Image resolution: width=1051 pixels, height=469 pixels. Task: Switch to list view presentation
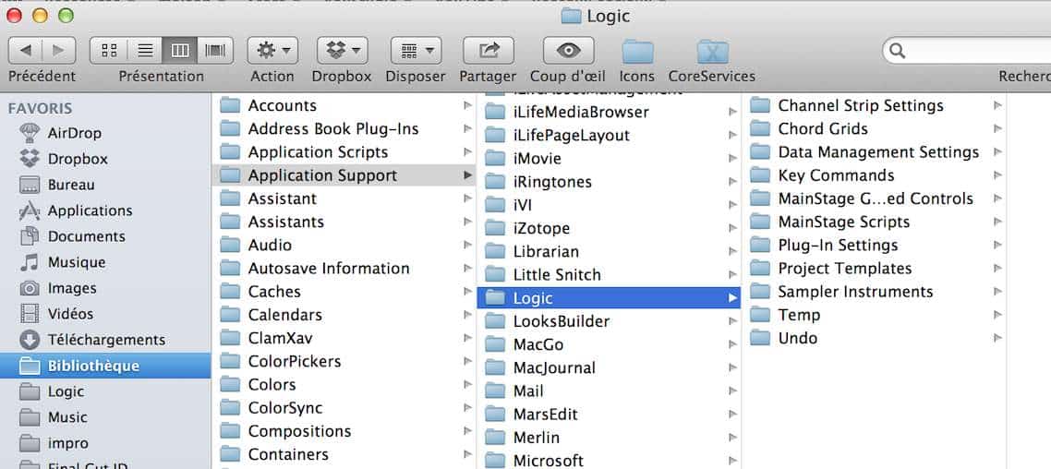coord(144,50)
